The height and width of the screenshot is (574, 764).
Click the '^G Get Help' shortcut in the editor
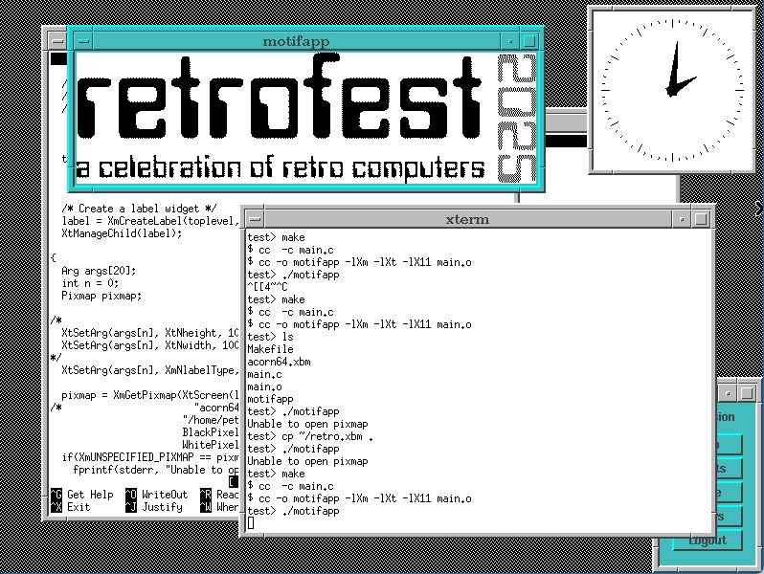[82, 495]
